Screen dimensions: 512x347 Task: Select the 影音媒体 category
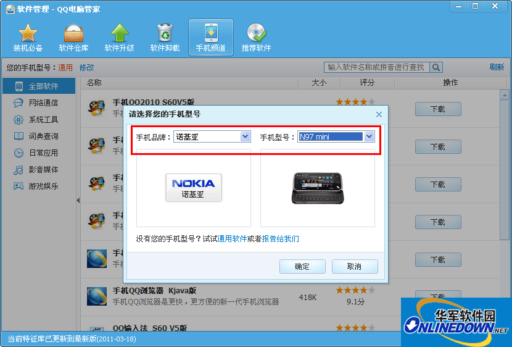[39, 170]
